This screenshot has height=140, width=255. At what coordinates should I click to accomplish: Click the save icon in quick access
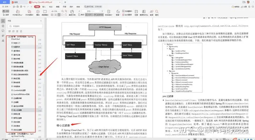pos(18,7)
